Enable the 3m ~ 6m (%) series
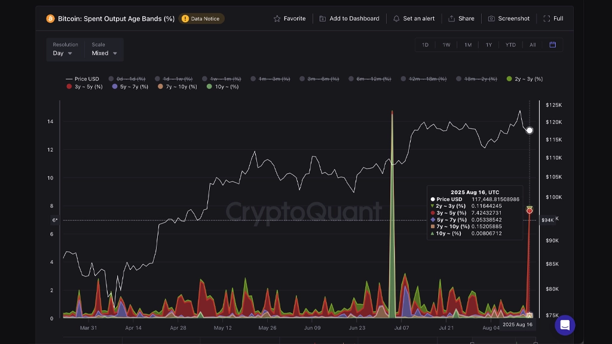The image size is (612, 344). click(319, 79)
